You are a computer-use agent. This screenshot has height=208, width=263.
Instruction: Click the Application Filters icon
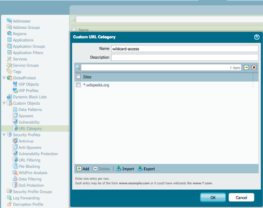(x=9, y=52)
